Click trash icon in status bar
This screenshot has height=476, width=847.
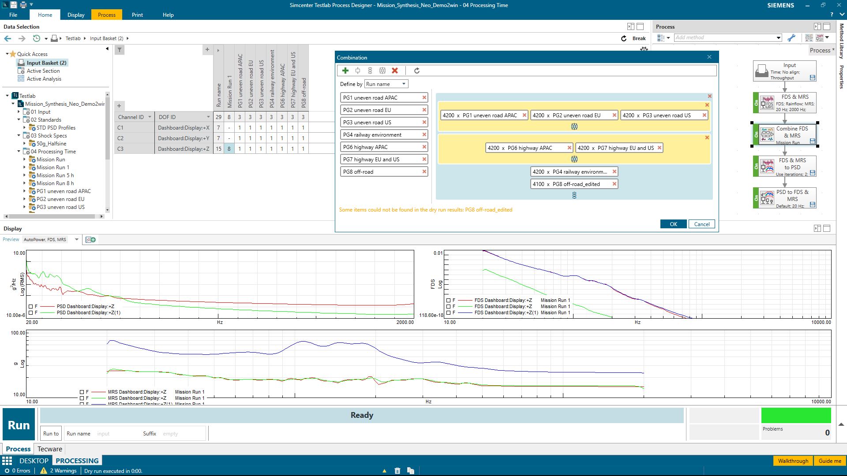click(397, 471)
